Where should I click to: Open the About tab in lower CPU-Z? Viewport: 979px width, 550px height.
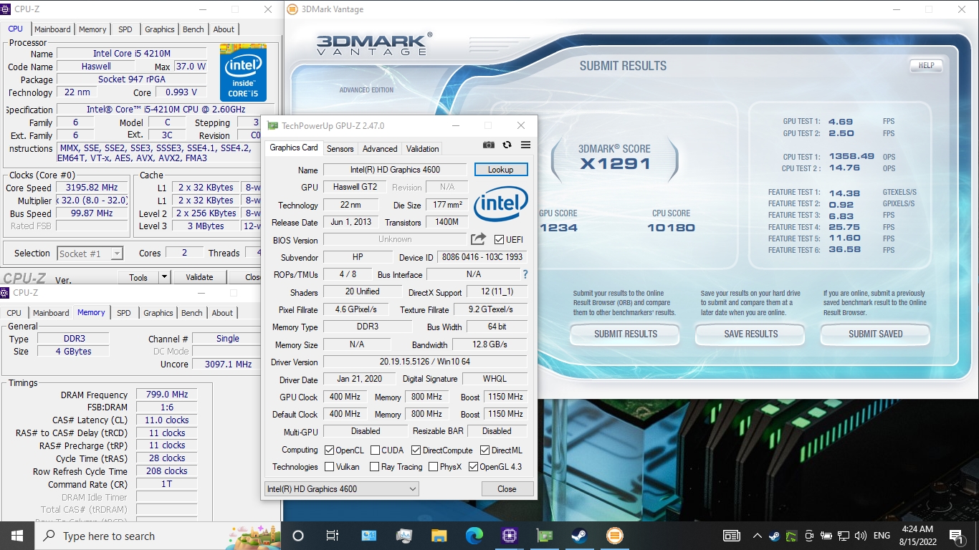pos(222,313)
